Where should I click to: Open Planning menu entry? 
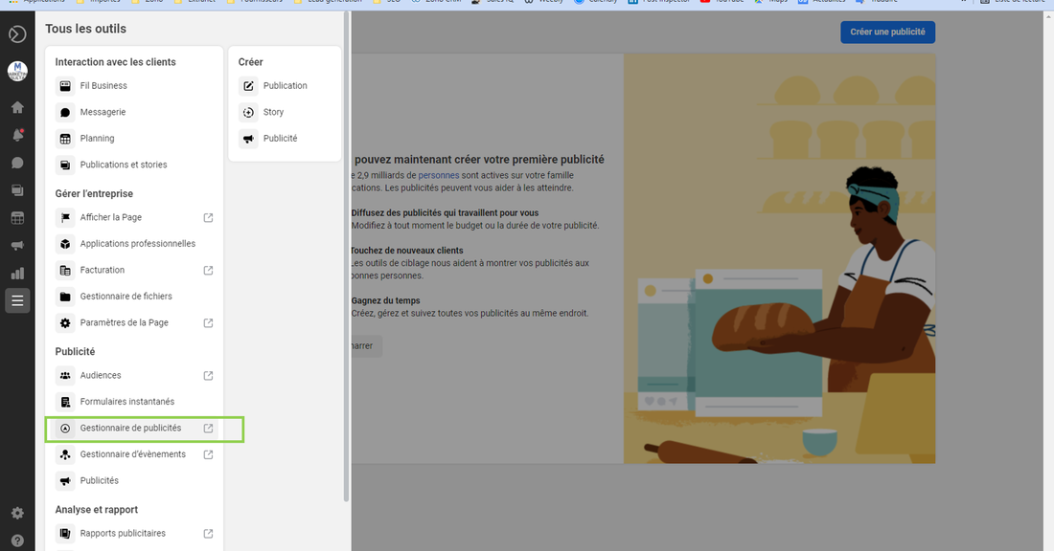point(134,139)
